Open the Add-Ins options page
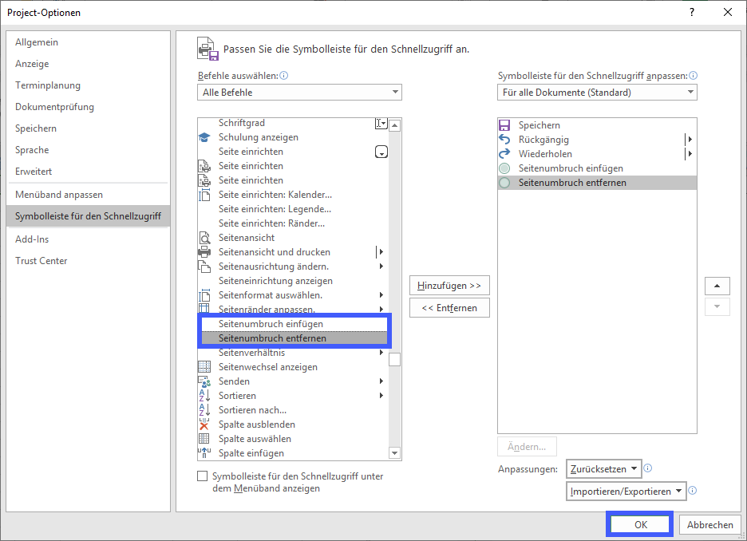 pos(88,239)
